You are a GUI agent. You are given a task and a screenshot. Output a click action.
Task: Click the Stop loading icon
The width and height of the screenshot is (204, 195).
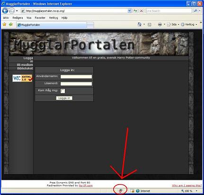[142, 11]
